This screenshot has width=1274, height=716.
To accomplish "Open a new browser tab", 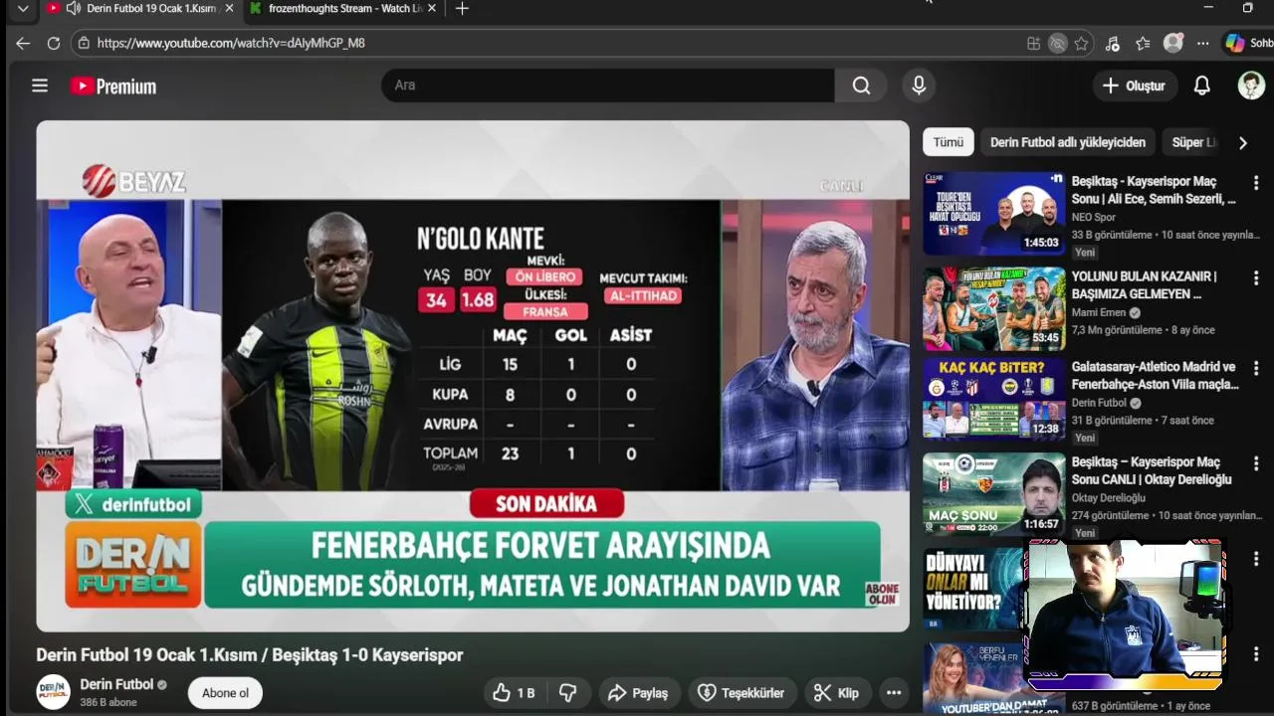I will click(x=462, y=9).
